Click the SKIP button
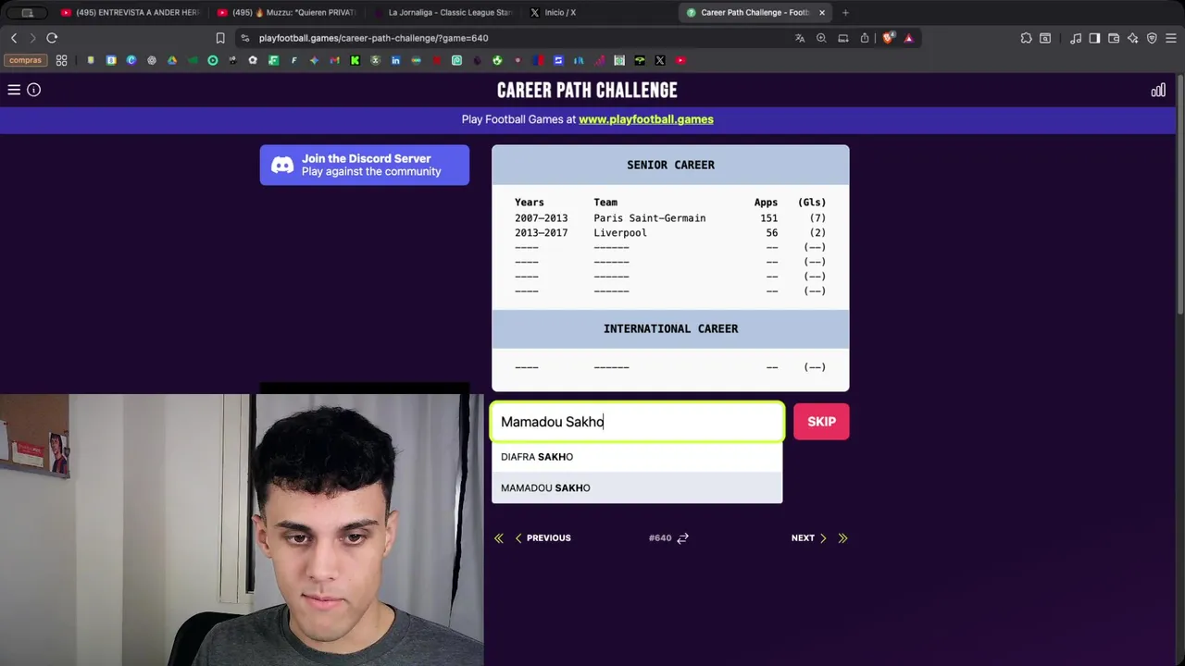 (821, 422)
